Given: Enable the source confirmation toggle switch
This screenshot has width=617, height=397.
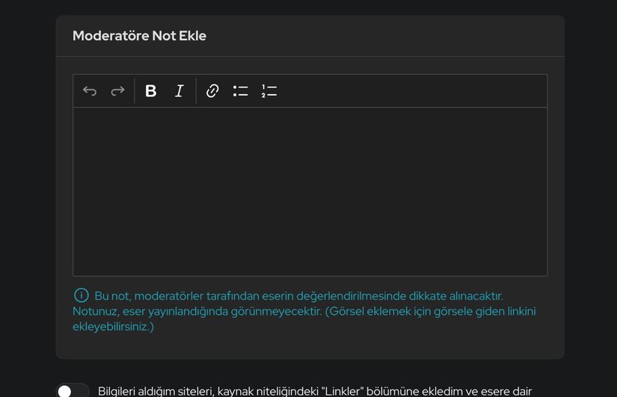Looking at the screenshot, I should tap(72, 390).
